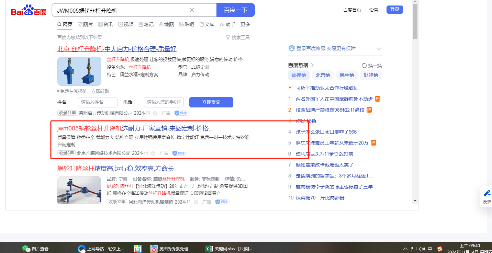
Task: Clear the search box with the X icon
Action: point(192,10)
